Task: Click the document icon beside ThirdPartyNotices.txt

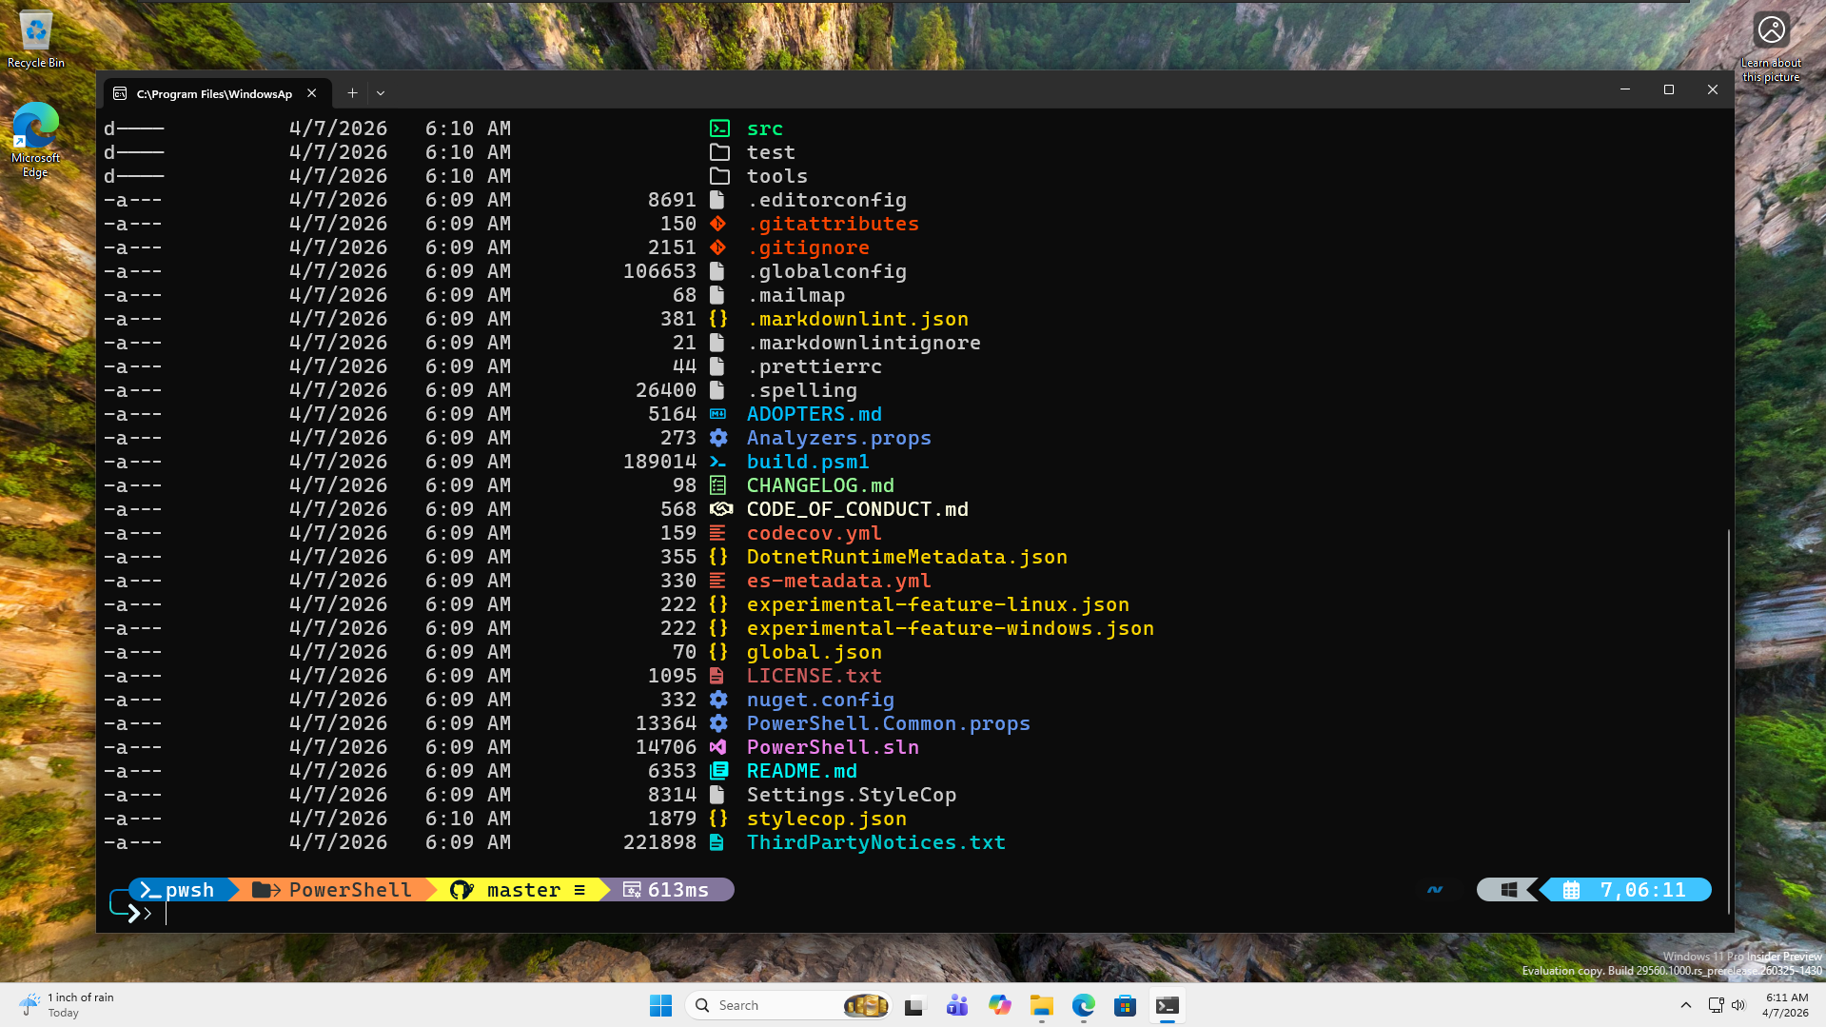Action: pyautogui.click(x=717, y=842)
